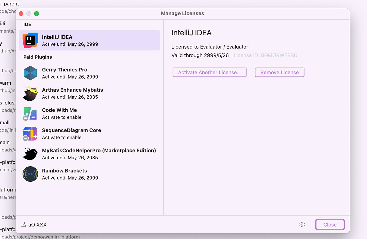367x239 pixels.
Task: Click the green zoom window button
Action: [x=37, y=14]
